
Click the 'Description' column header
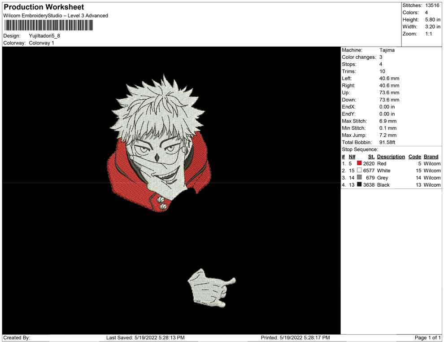(391, 157)
